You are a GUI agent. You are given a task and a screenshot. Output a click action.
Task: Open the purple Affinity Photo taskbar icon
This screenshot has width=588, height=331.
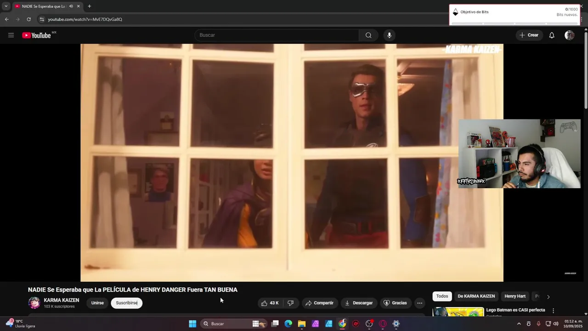pos(315,324)
